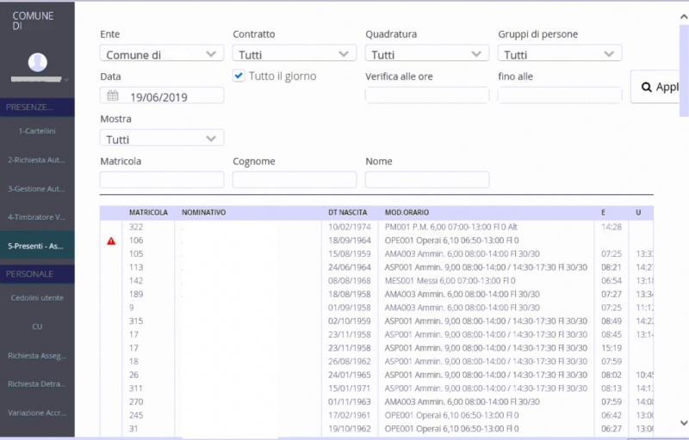Image resolution: width=689 pixels, height=440 pixels.
Task: Open the Contratto dropdown
Action: 295,54
